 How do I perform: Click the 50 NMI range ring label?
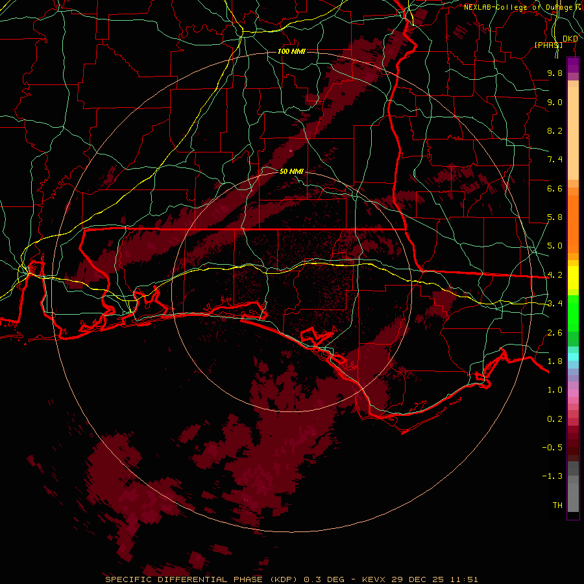pos(291,171)
